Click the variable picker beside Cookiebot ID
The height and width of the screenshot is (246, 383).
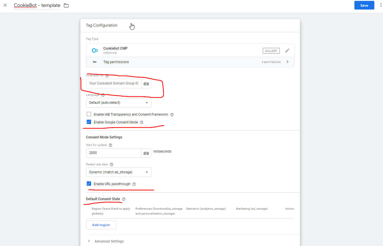(146, 84)
